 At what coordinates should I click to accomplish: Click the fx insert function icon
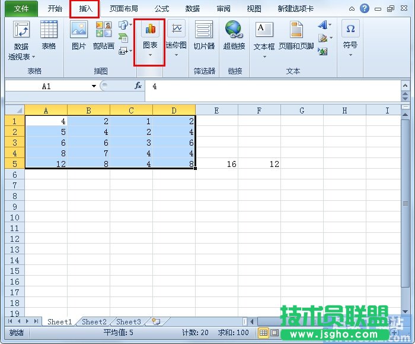pyautogui.click(x=138, y=86)
